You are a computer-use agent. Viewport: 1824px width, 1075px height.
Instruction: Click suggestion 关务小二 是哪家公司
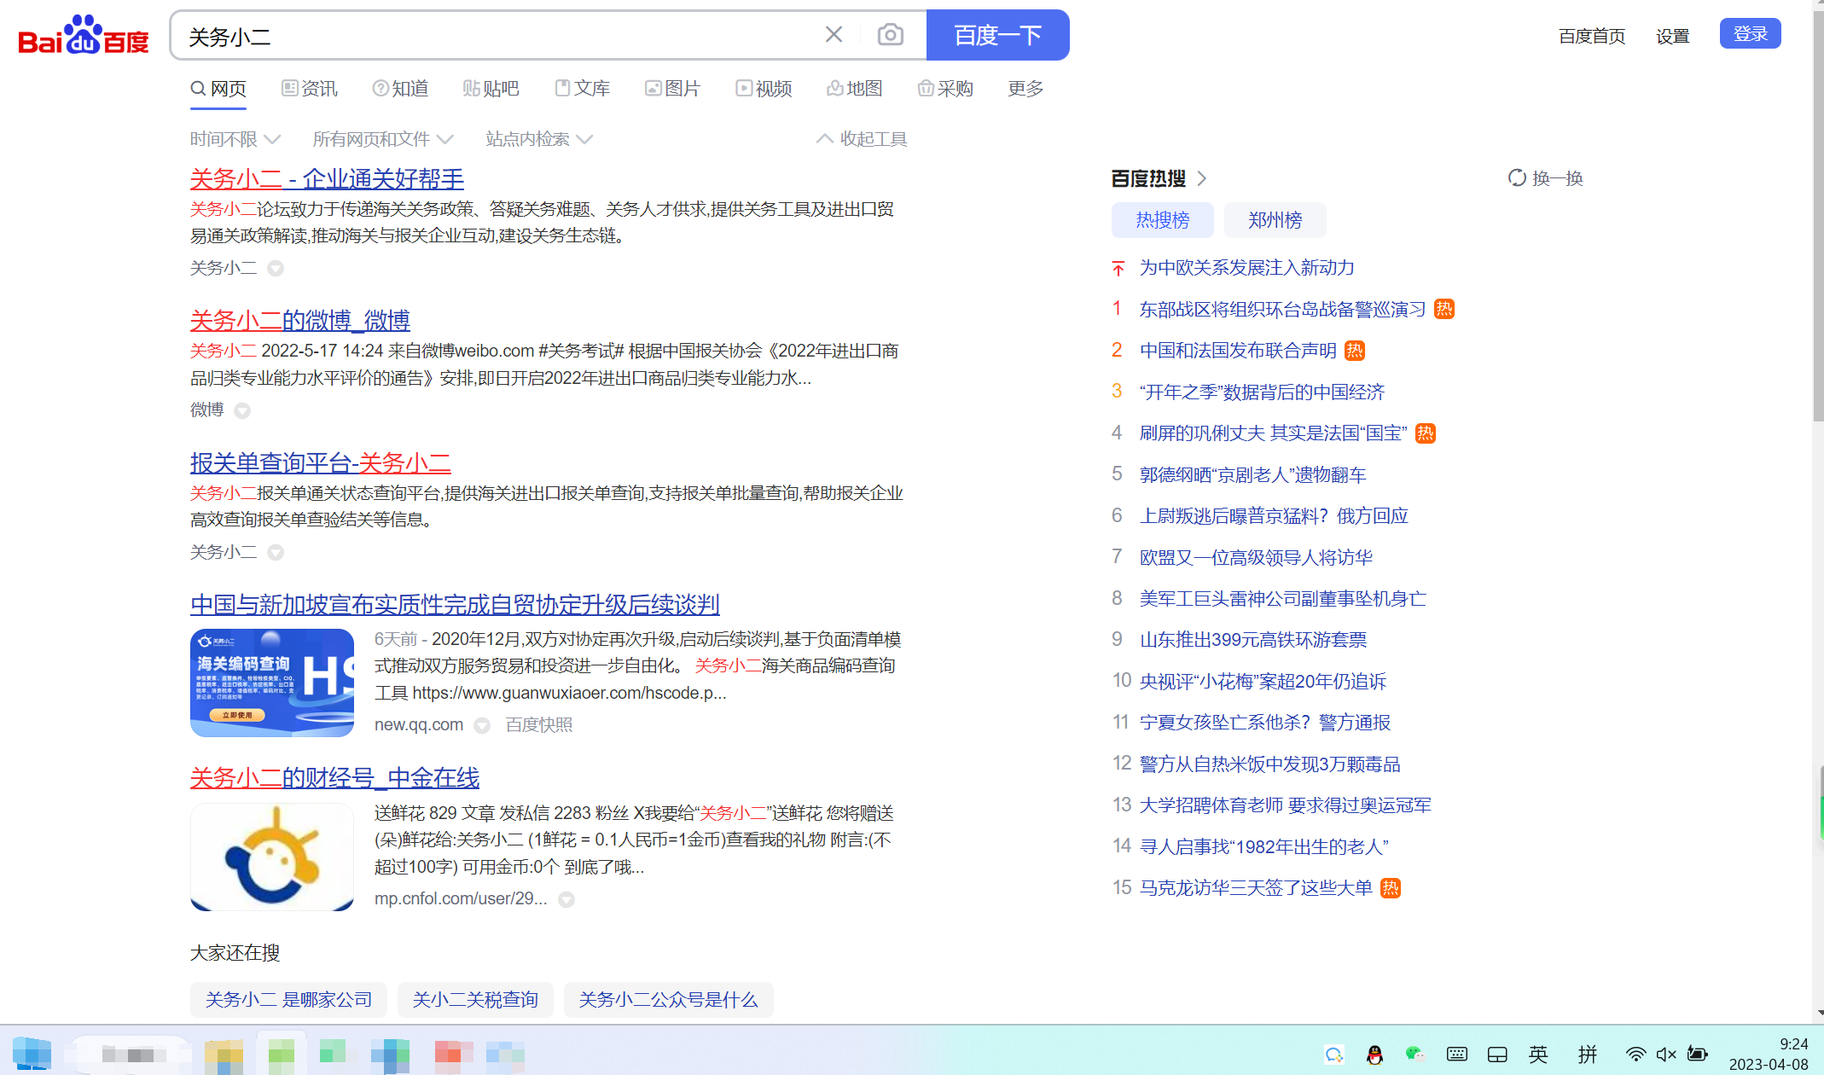288,1000
